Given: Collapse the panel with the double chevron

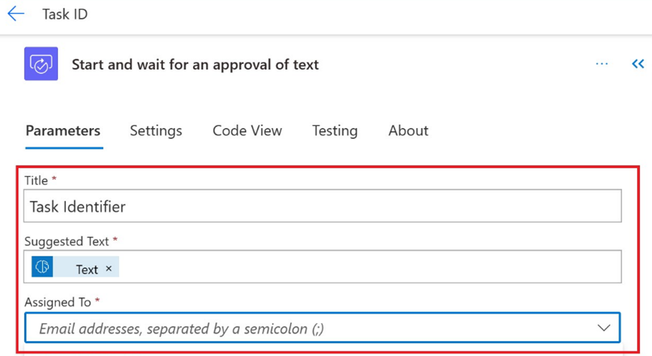Looking at the screenshot, I should tap(638, 64).
